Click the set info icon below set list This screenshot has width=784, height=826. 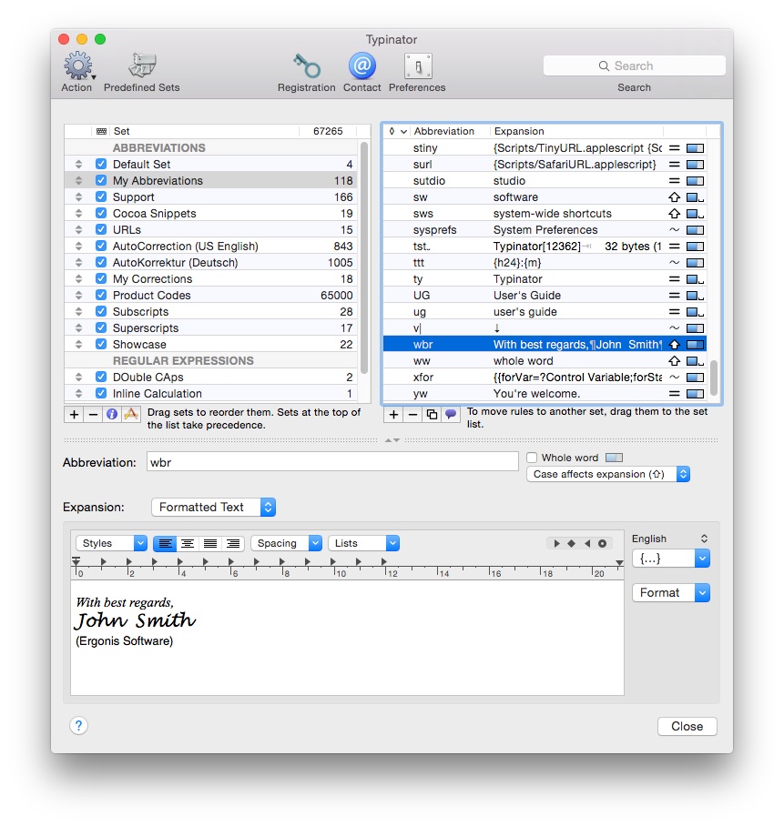(x=112, y=414)
